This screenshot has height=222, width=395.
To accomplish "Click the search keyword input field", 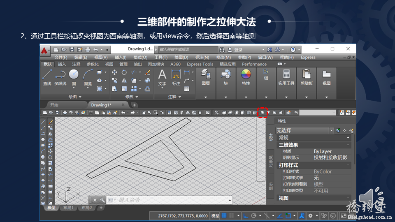I will [x=188, y=49].
